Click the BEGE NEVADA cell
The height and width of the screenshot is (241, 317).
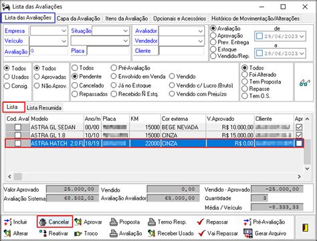pyautogui.click(x=183, y=128)
